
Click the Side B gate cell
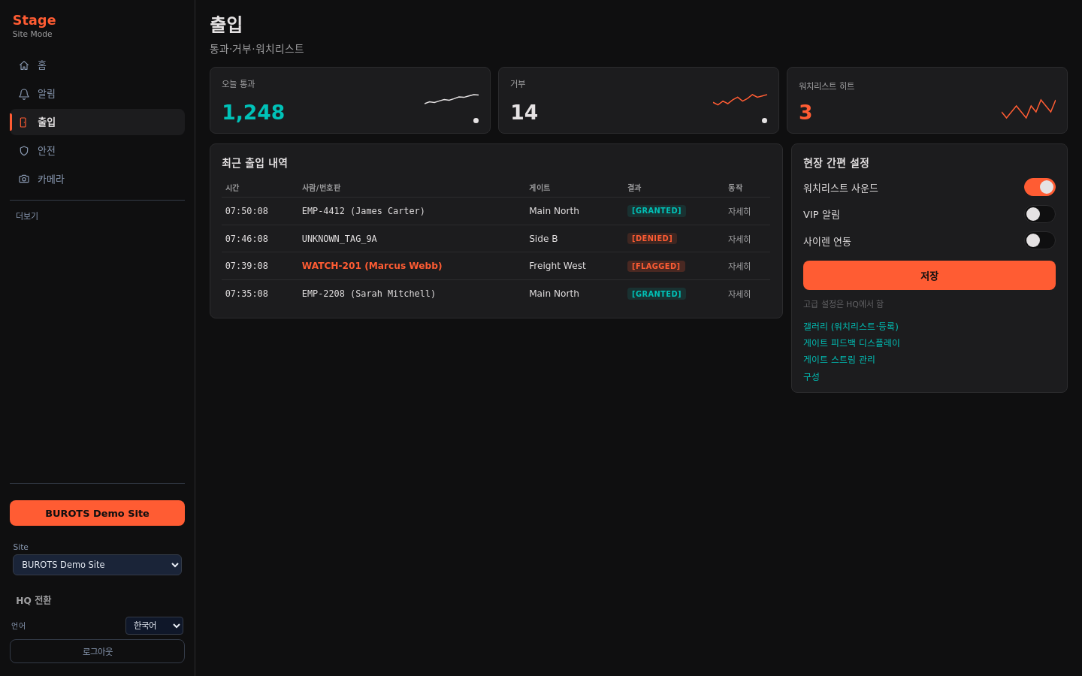click(x=543, y=239)
